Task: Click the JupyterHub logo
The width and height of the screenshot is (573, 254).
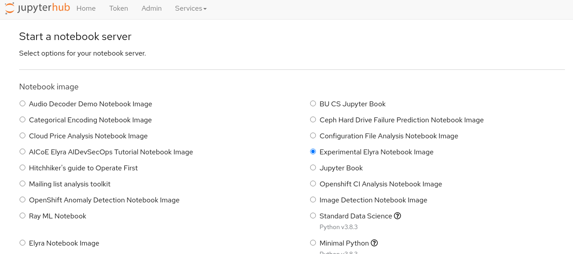Action: (x=37, y=8)
